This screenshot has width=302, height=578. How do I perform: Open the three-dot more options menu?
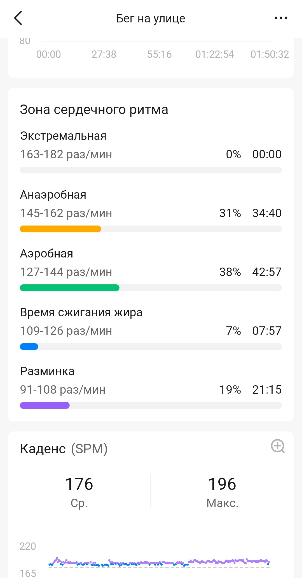tap(281, 18)
